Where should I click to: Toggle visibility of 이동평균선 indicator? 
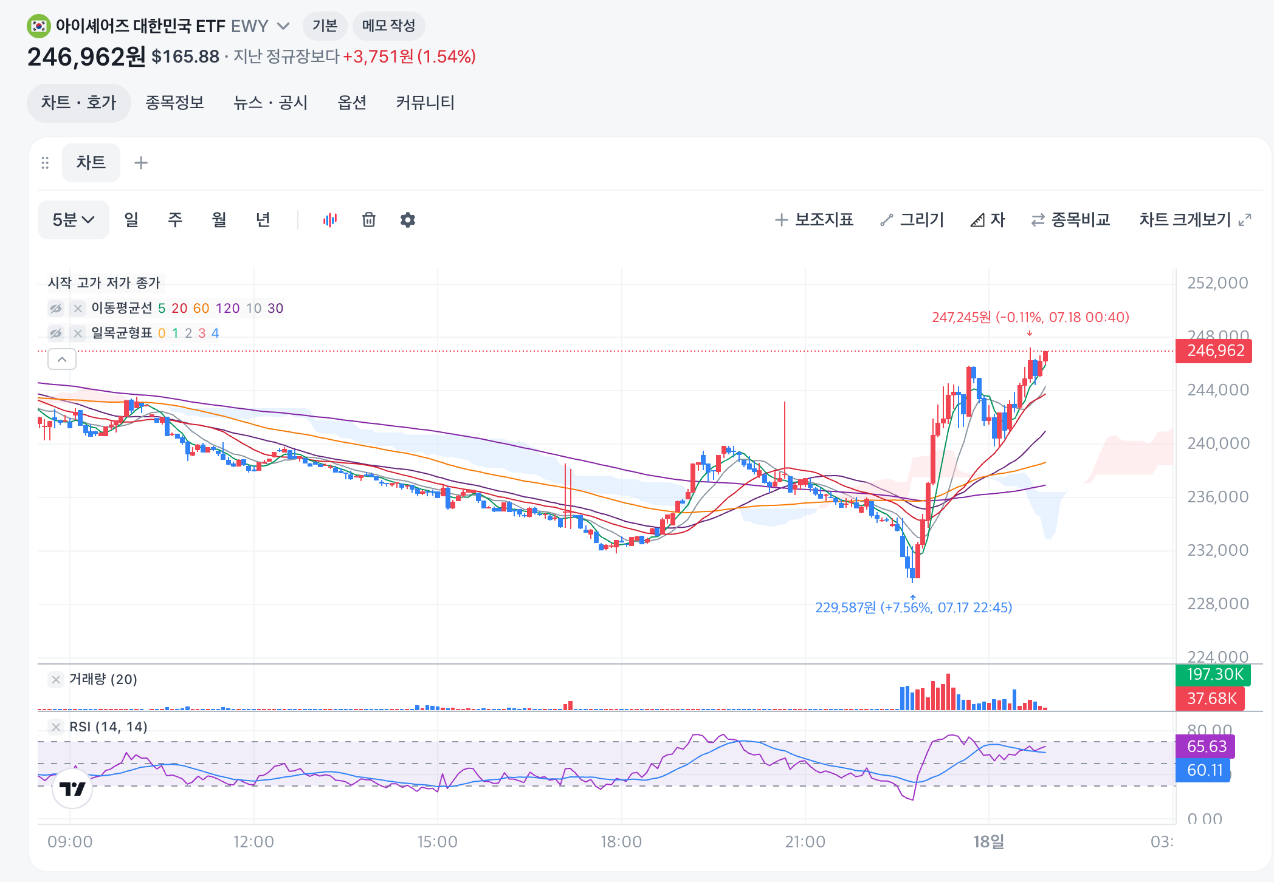click(56, 309)
